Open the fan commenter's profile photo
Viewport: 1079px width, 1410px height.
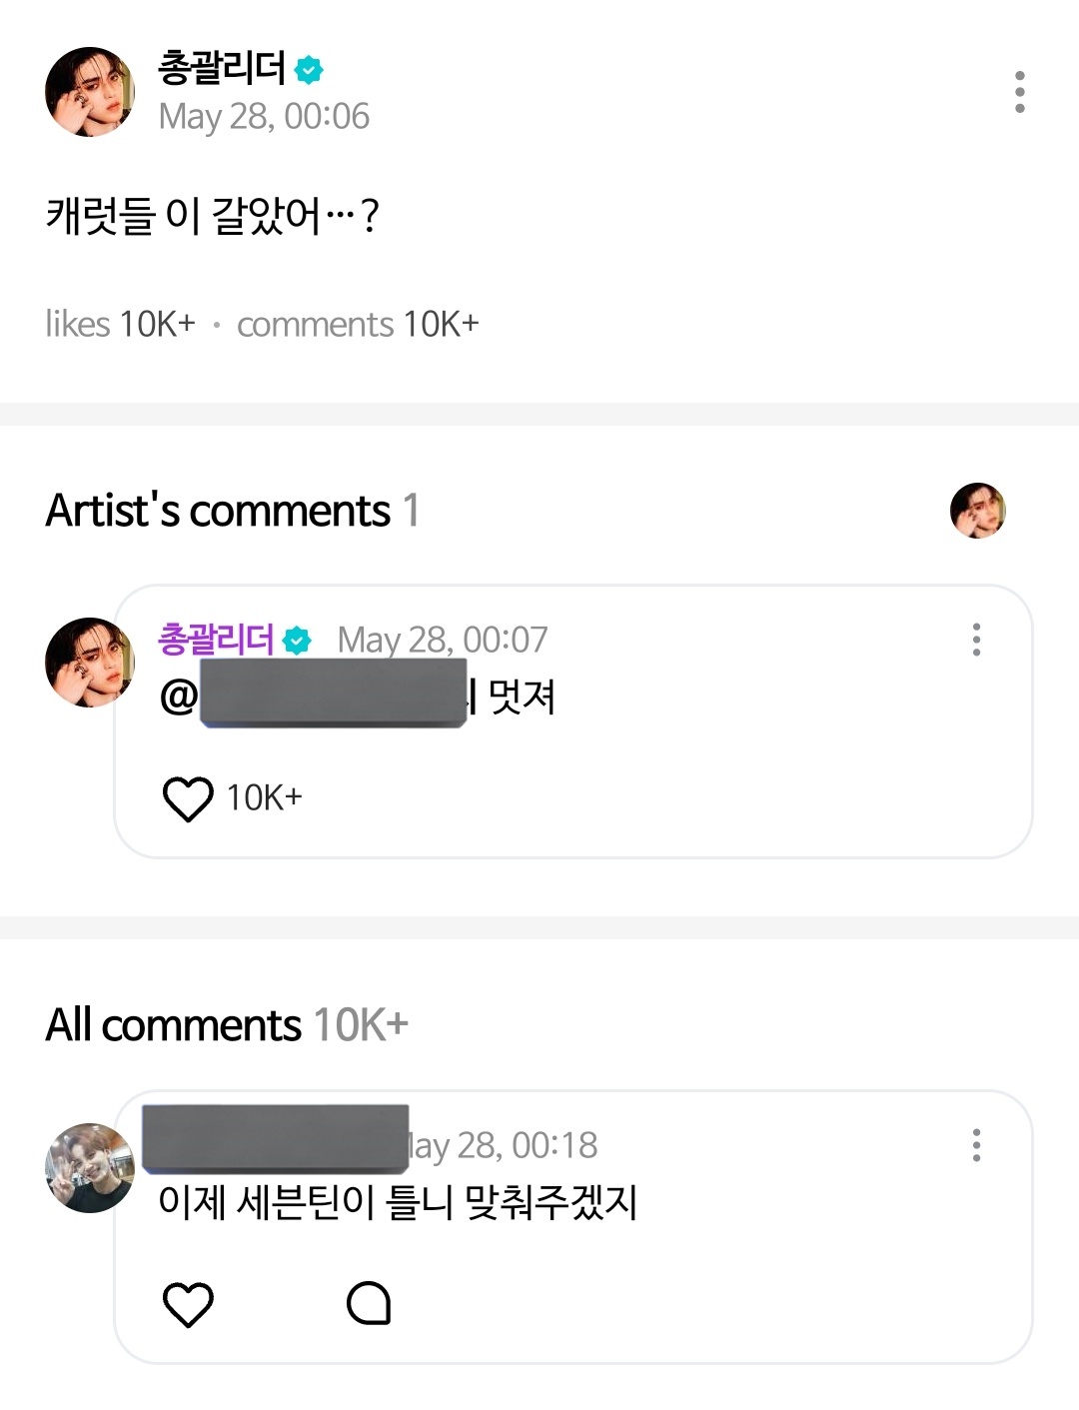pyautogui.click(x=90, y=1168)
